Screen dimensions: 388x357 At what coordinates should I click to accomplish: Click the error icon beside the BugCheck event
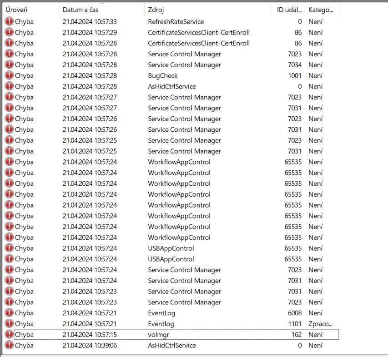click(9, 75)
